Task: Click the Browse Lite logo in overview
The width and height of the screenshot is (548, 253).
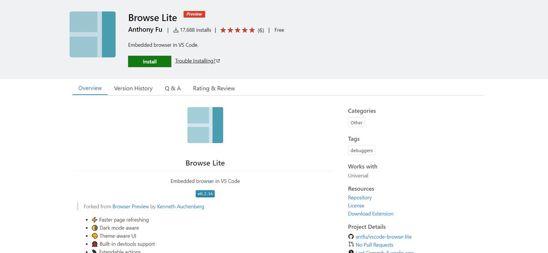Action: click(205, 125)
